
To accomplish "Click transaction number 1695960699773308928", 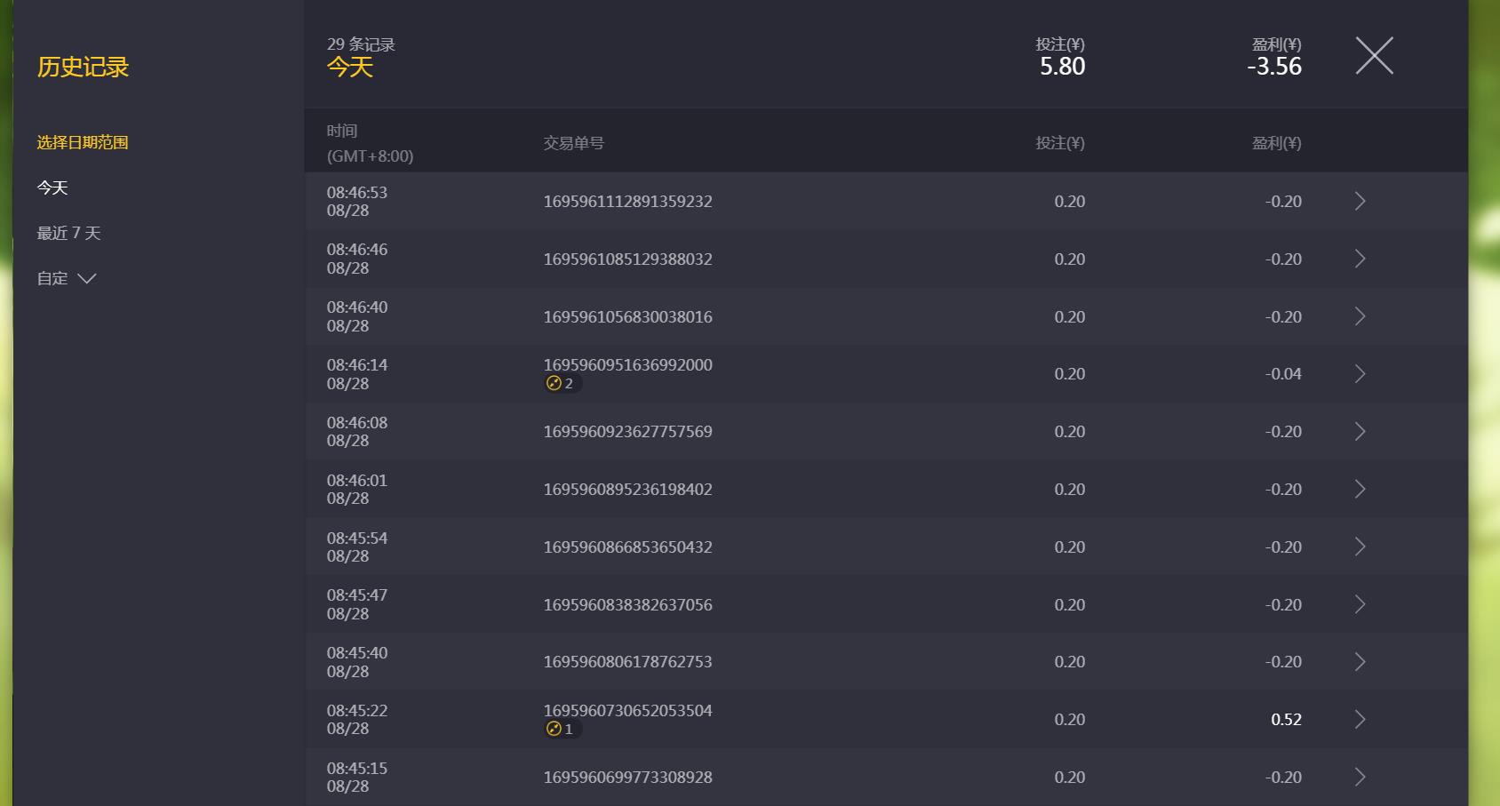I will click(x=627, y=778).
